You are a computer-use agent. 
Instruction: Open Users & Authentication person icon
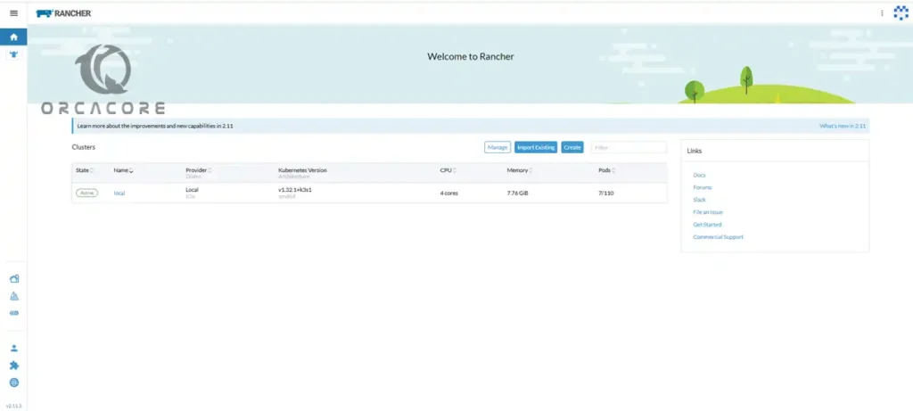[14, 348]
